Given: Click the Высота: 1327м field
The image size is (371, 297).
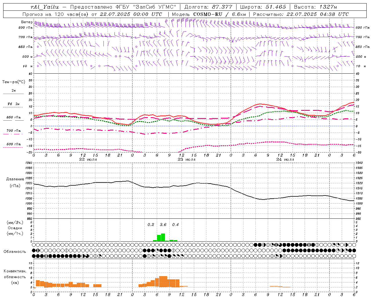Looking at the screenshot, I should pyautogui.click(x=315, y=7).
